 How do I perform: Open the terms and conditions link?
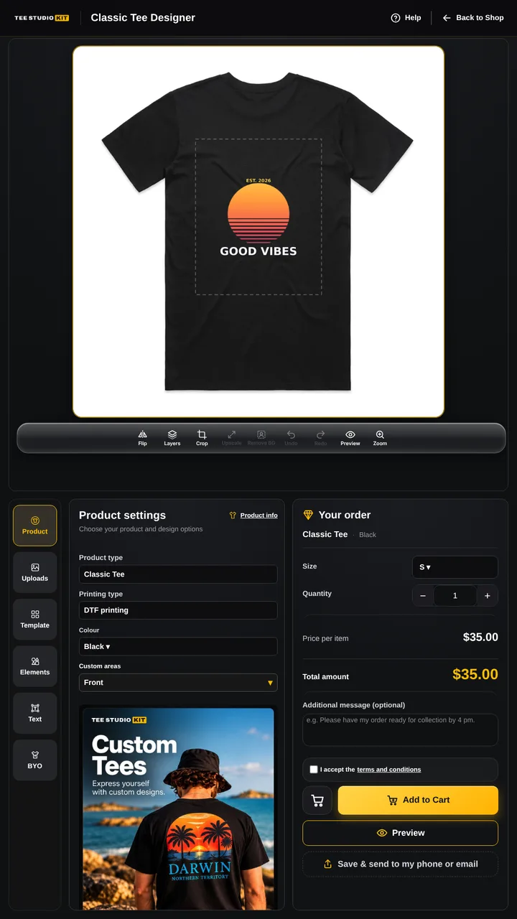tap(388, 770)
